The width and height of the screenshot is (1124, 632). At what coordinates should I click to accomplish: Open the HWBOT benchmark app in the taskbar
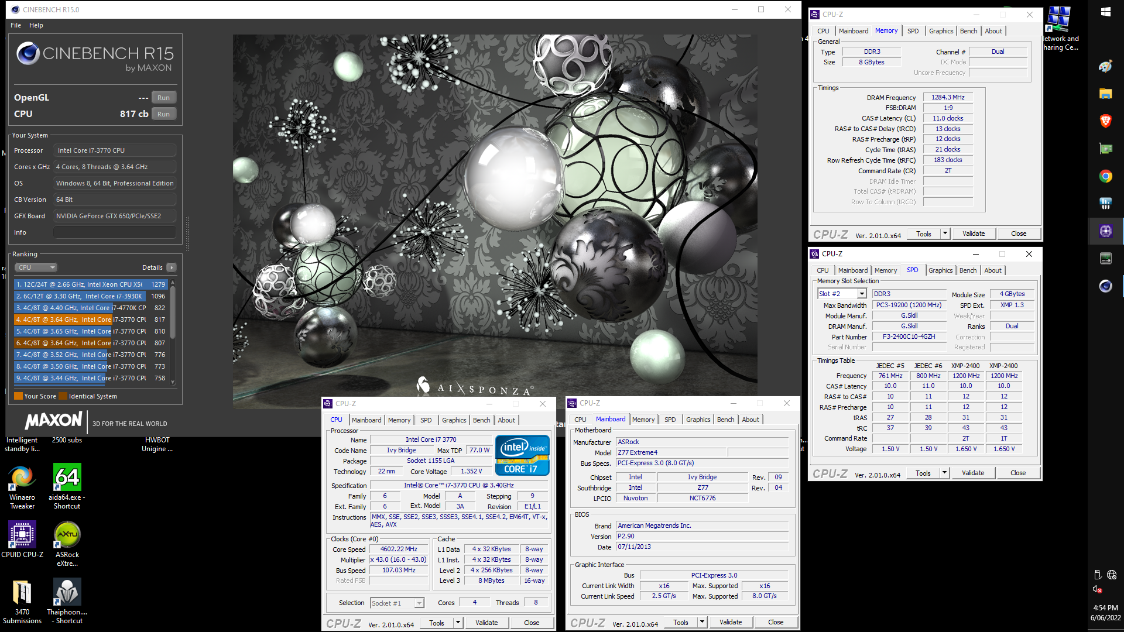click(1105, 204)
